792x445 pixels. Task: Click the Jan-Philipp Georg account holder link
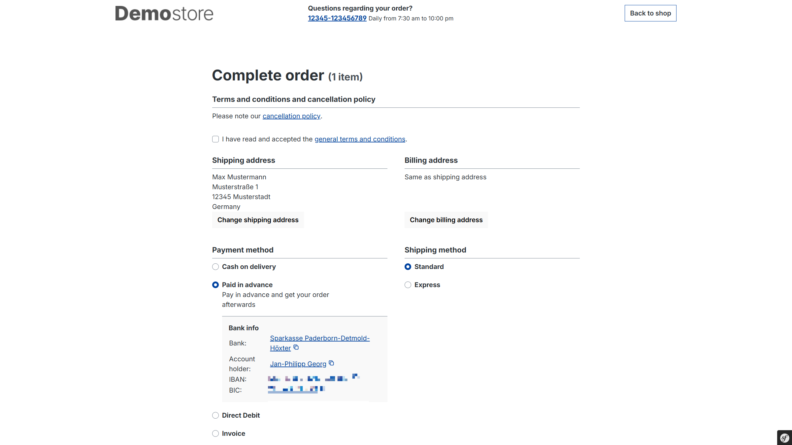click(298, 364)
